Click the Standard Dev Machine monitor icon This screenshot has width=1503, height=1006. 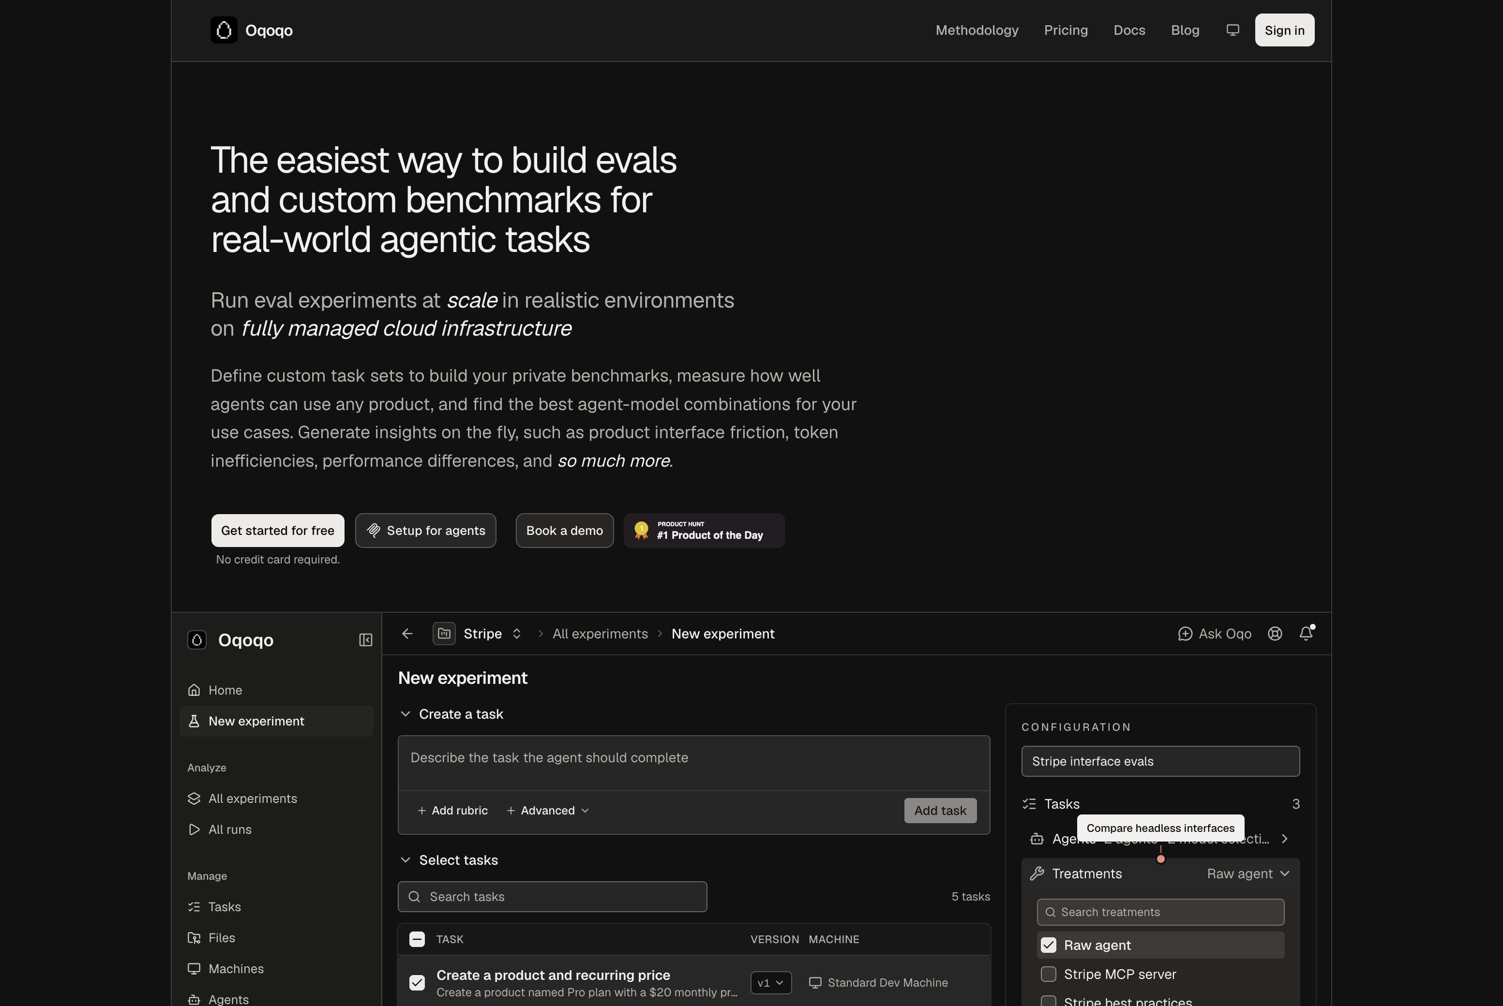pyautogui.click(x=815, y=982)
